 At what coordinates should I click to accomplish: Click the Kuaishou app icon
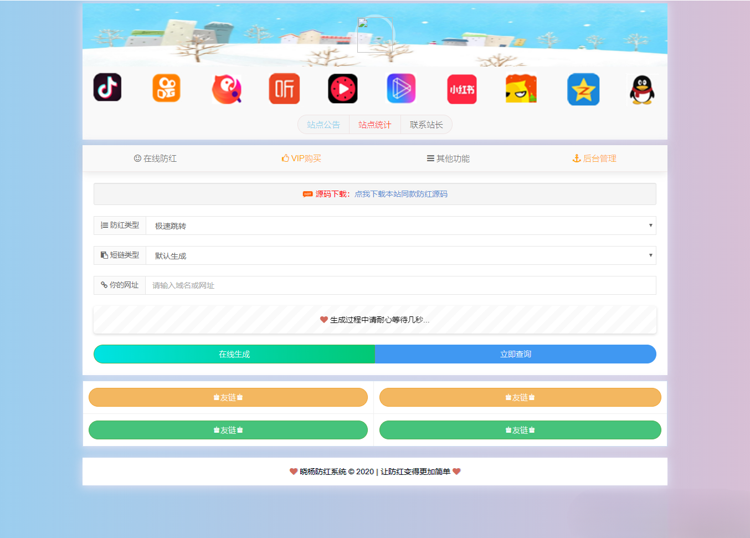pos(166,88)
